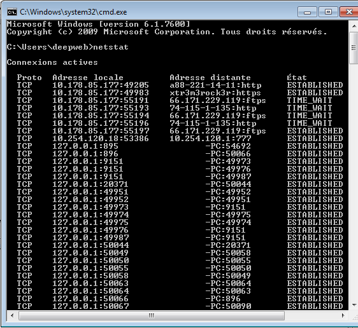
Task: Click remote address xtr3m3rock3r:https
Action: coord(215,93)
